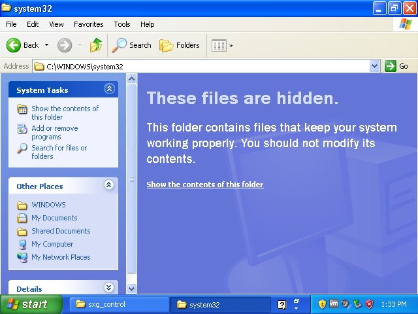This screenshot has height=314, width=418.
Task: Open the Edit menu
Action: coord(33,24)
